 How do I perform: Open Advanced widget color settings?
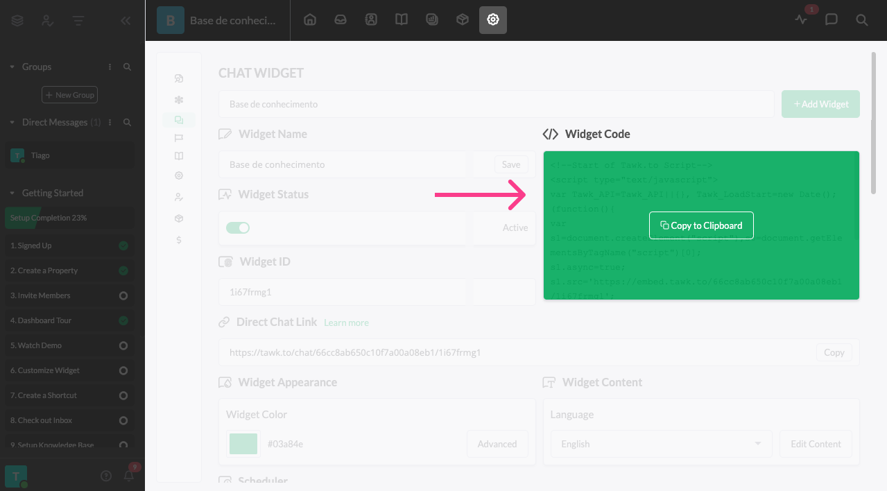[497, 444]
